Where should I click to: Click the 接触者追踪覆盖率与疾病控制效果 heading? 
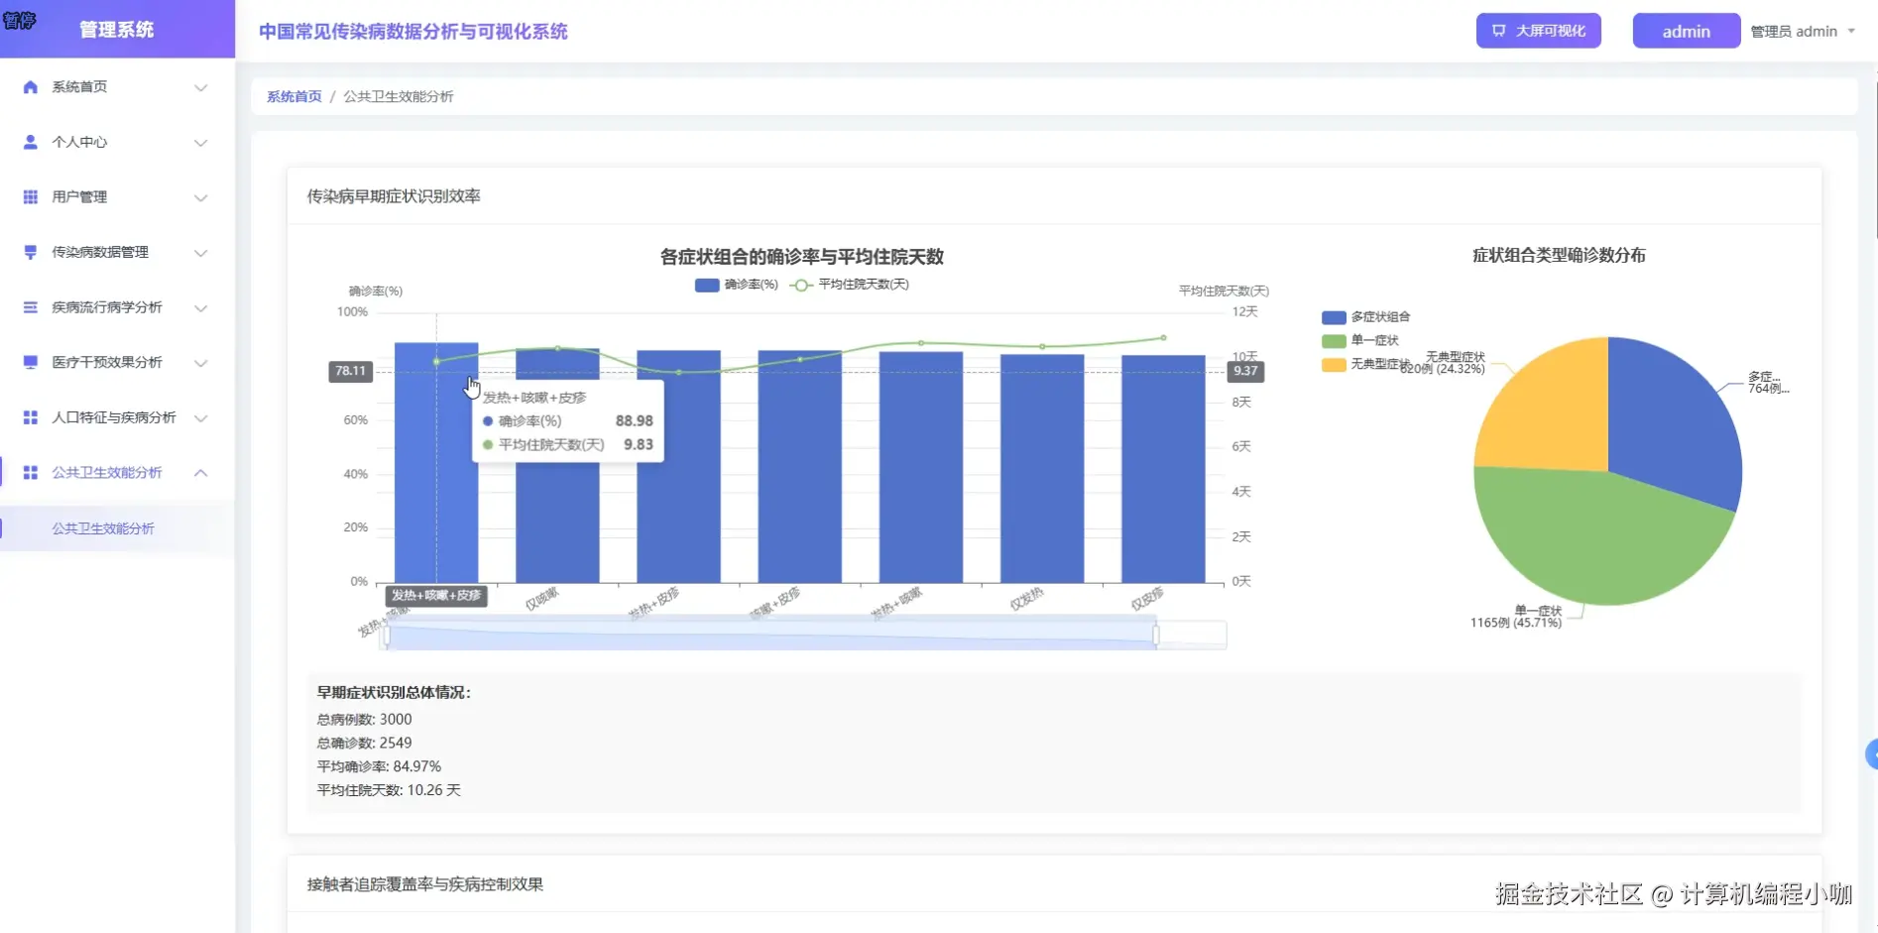tap(425, 884)
